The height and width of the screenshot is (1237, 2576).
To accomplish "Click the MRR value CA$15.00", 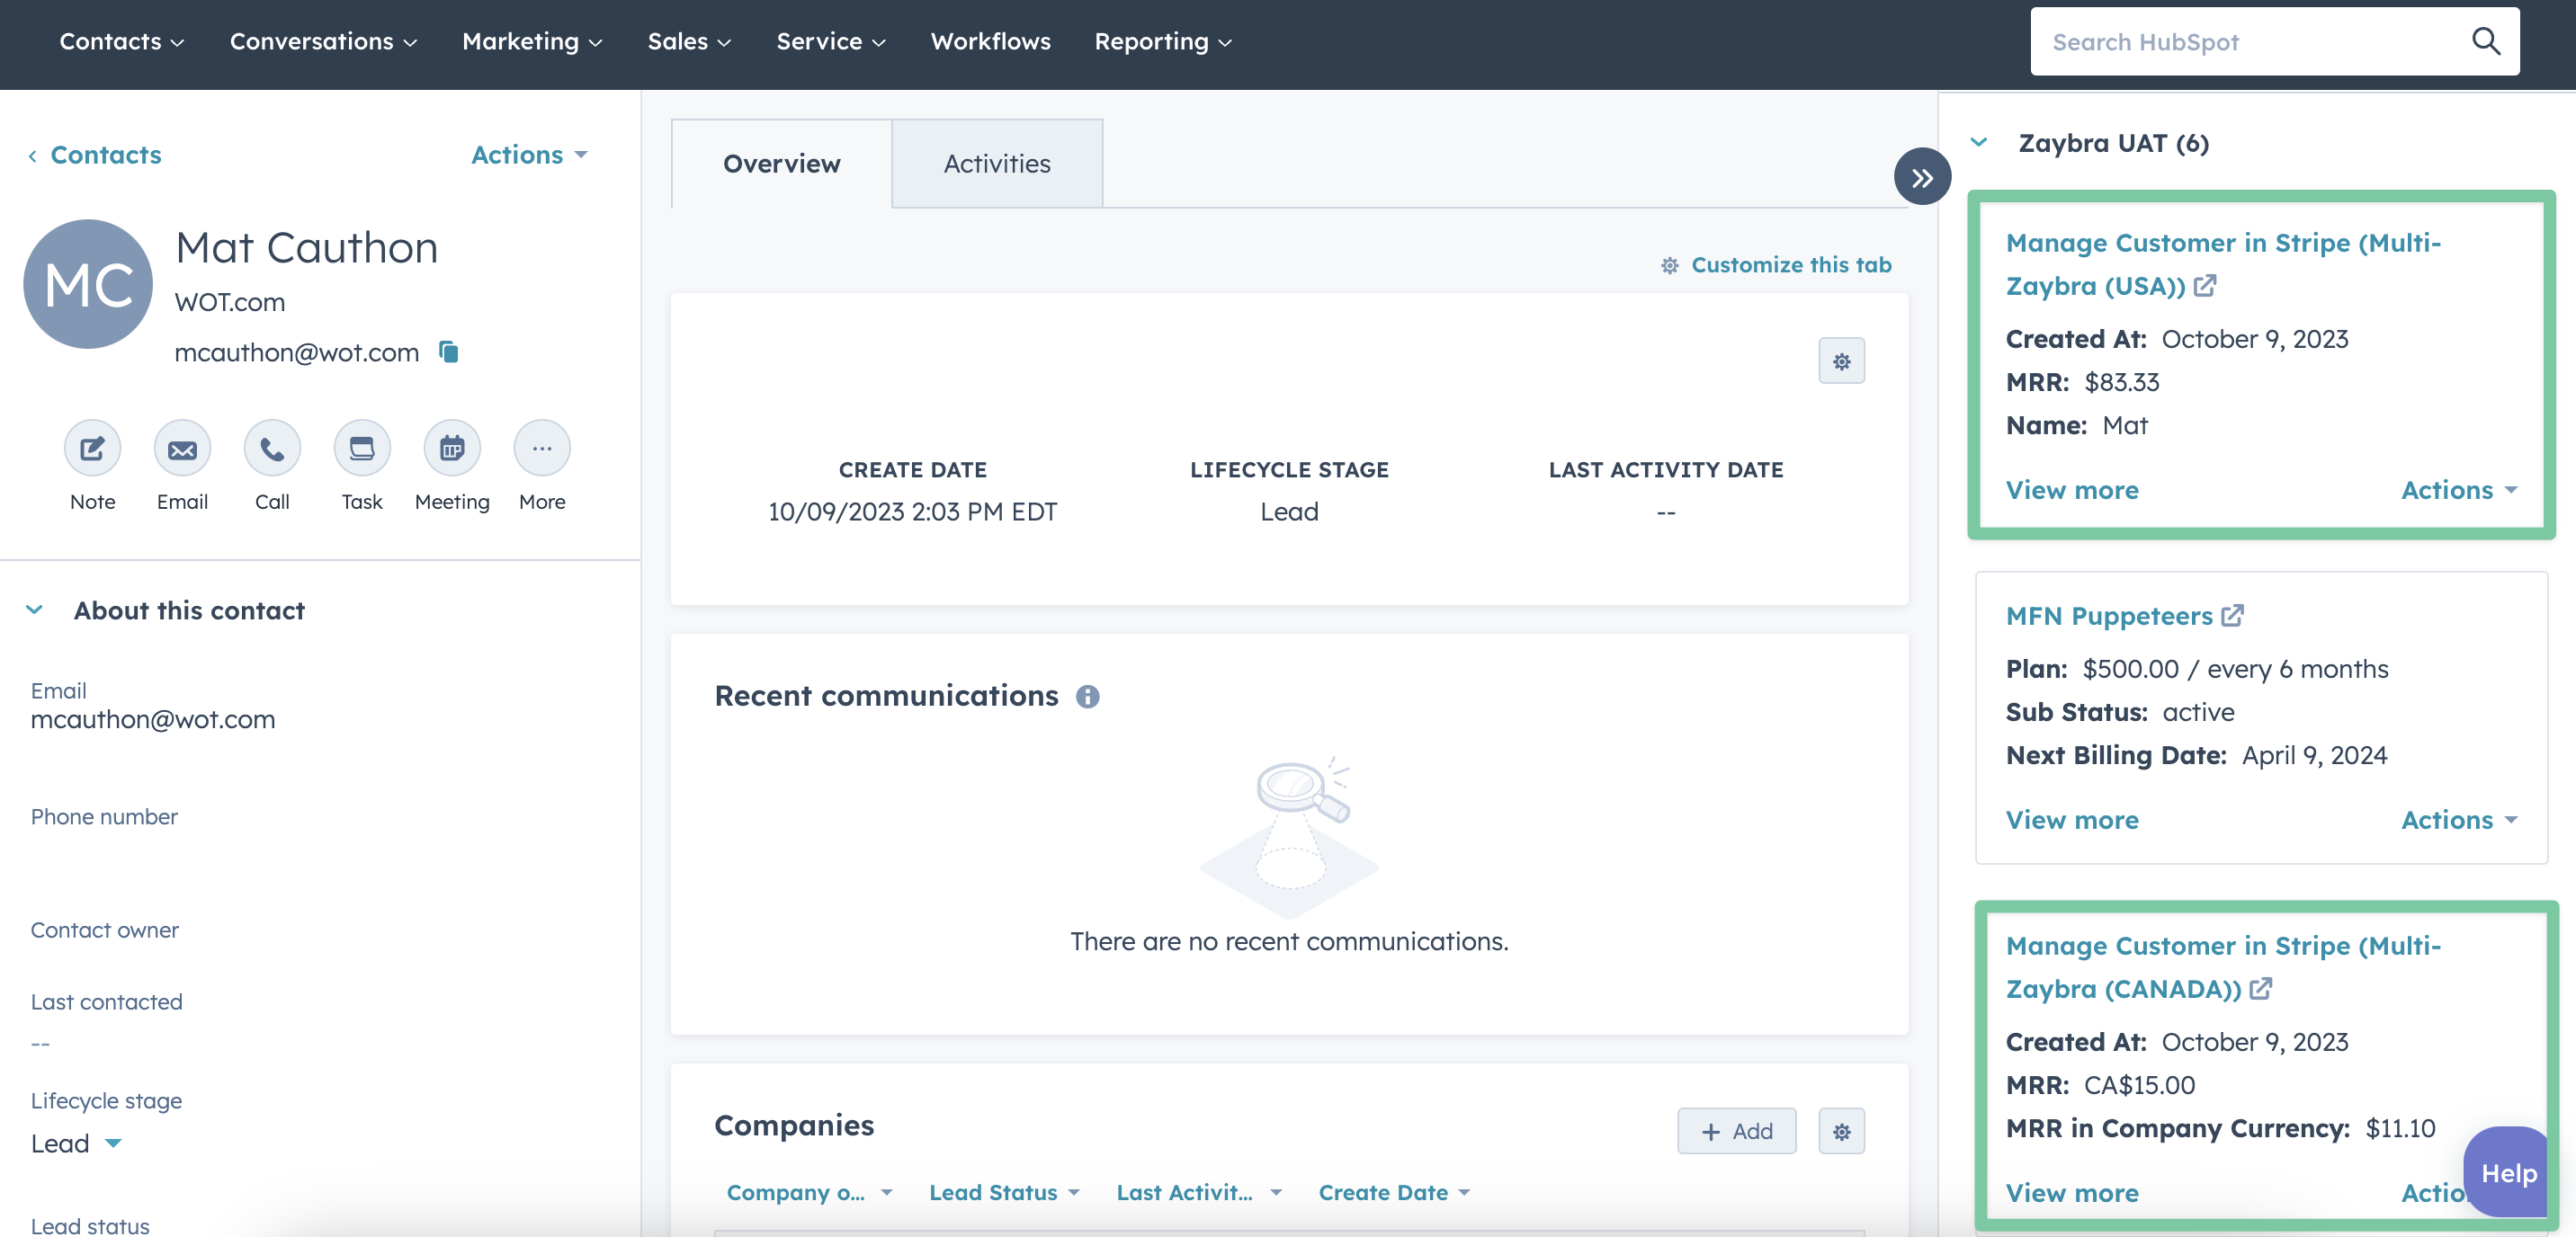I will point(2139,1085).
